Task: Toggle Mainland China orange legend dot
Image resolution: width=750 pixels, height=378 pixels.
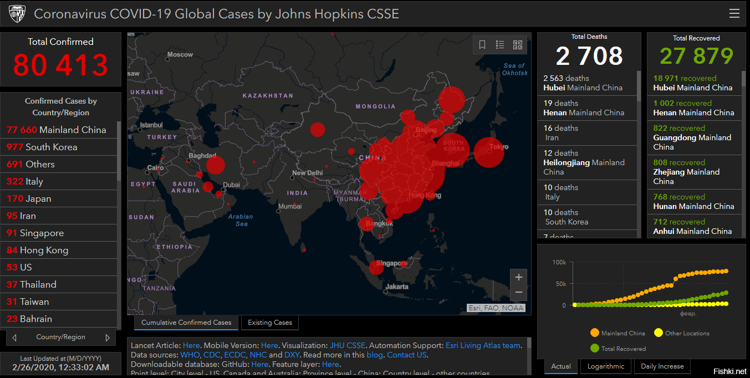Action: (595, 333)
